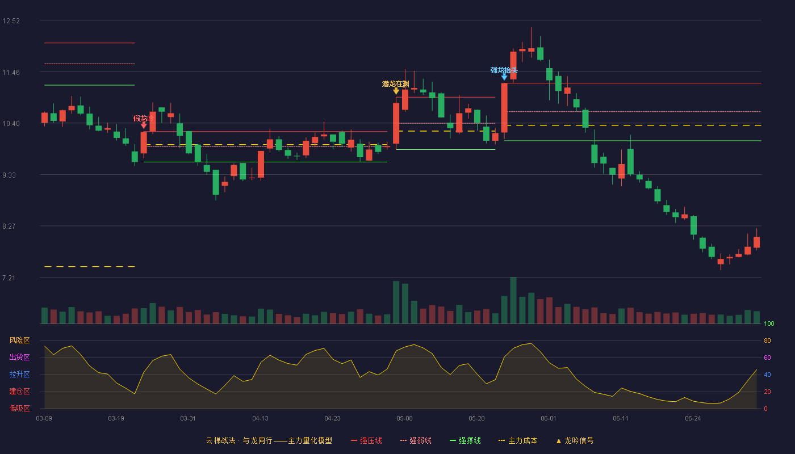Viewport: 795px width, 454px height.
Task: Click the 12.52 price axis label
Action: tap(11, 21)
